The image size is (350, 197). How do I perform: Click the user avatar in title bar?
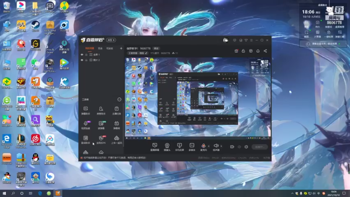pyautogui.click(x=226, y=40)
